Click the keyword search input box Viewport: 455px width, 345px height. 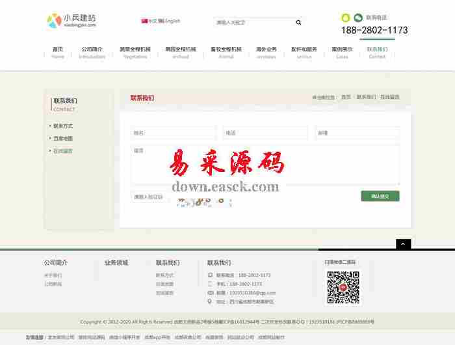coord(252,22)
